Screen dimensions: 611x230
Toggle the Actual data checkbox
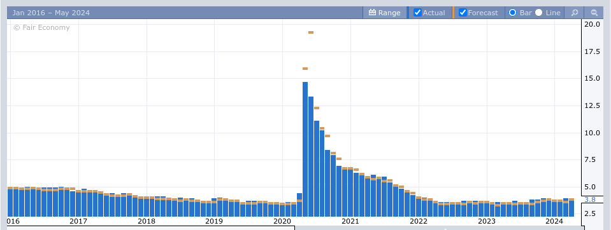tap(417, 13)
